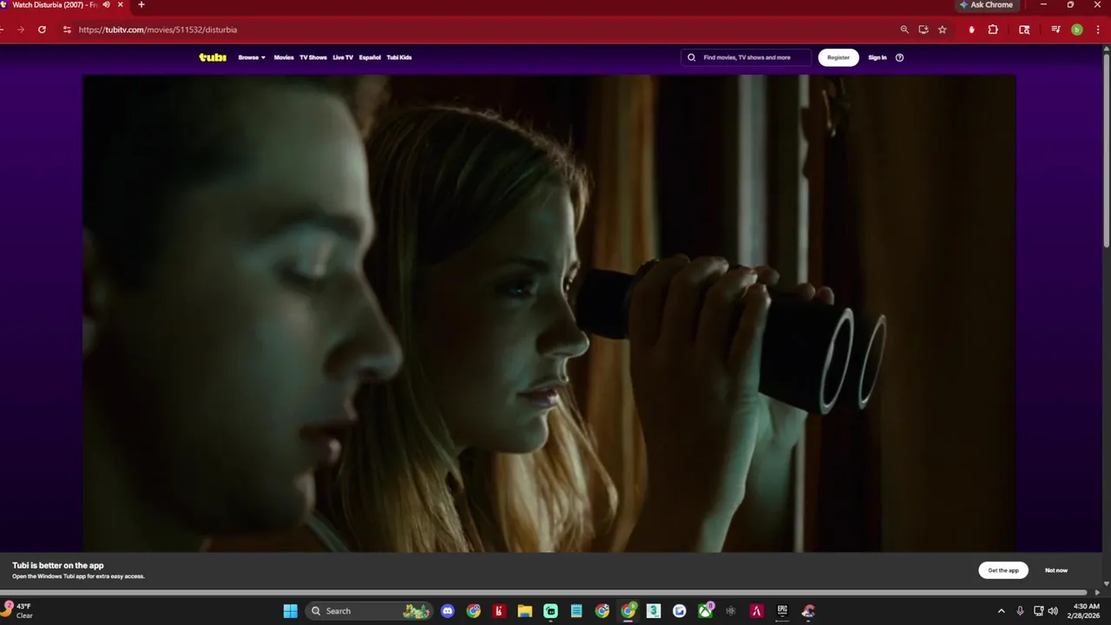
Task: Click the horizontal scrollbar at page bottom
Action: (x=542, y=593)
